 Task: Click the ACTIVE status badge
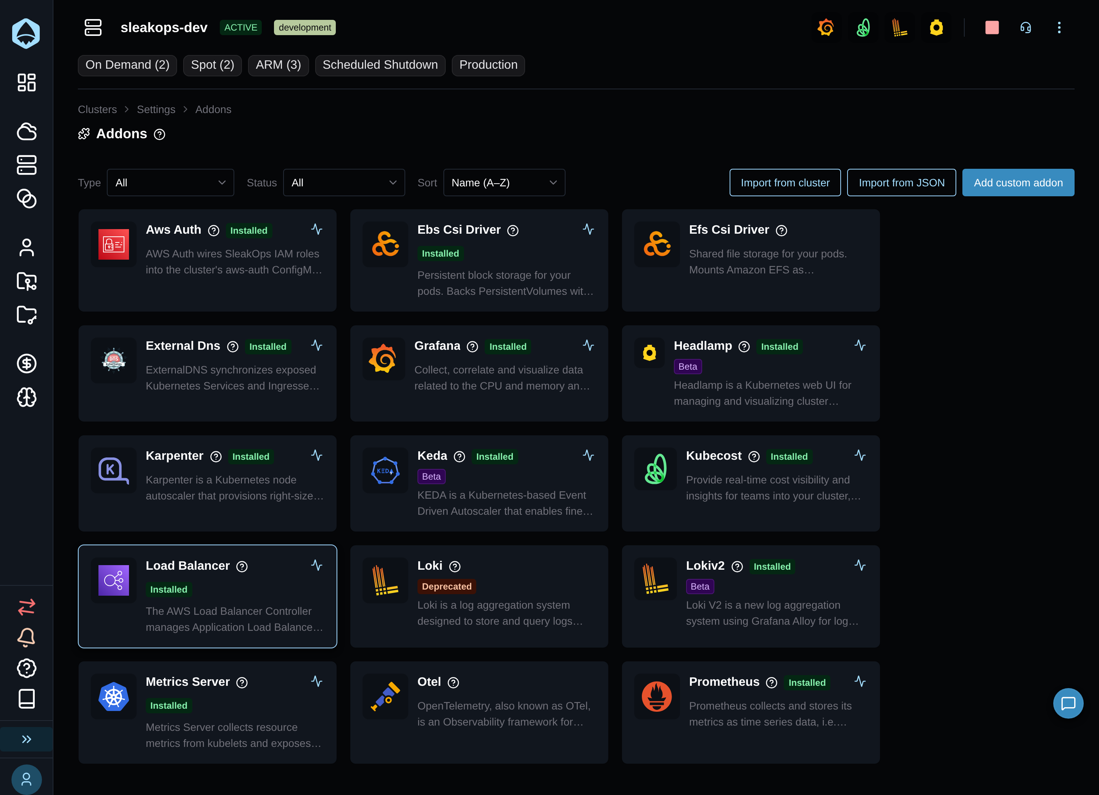pos(241,27)
